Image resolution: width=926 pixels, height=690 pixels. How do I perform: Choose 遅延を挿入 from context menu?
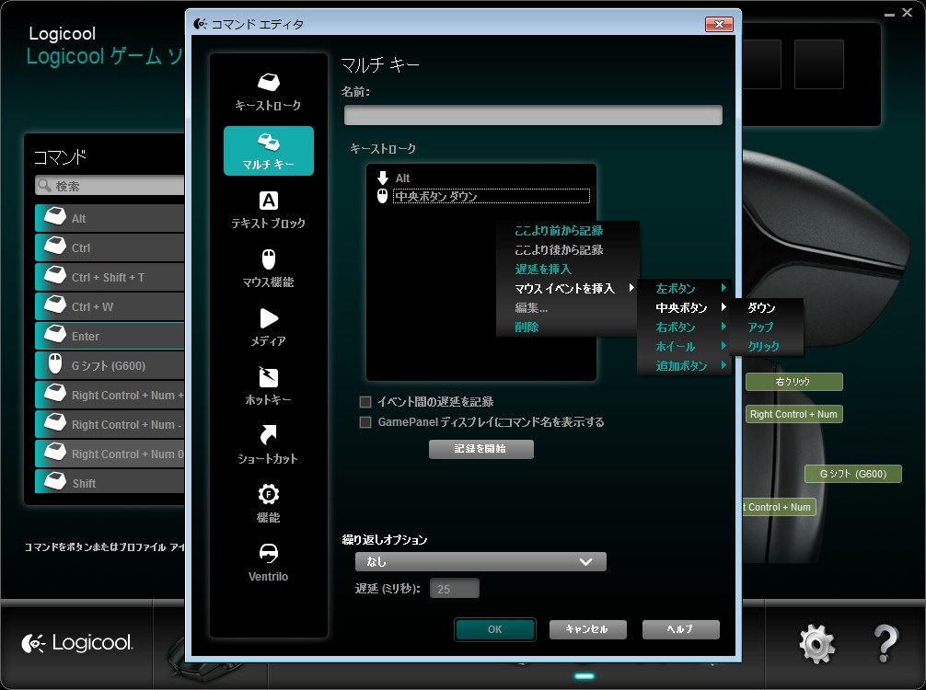(543, 270)
